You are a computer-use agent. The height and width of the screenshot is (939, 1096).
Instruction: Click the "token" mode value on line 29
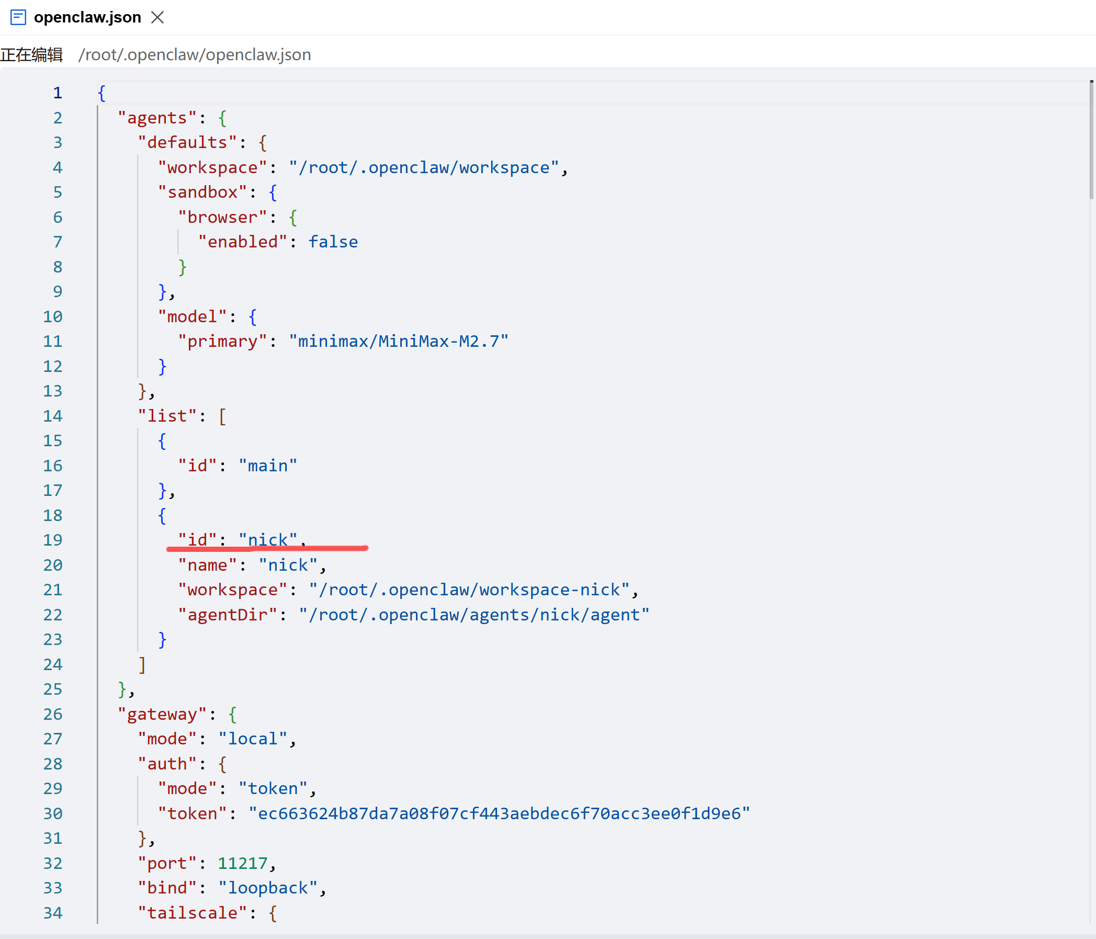tap(273, 789)
